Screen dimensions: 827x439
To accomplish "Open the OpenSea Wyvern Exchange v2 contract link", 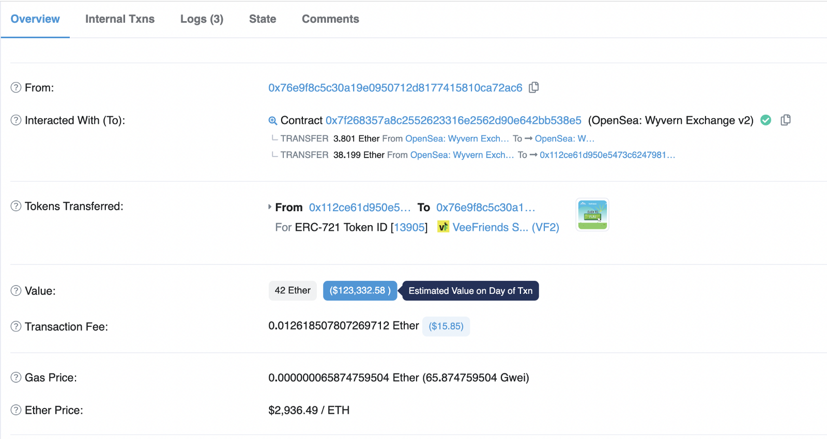I will point(453,120).
